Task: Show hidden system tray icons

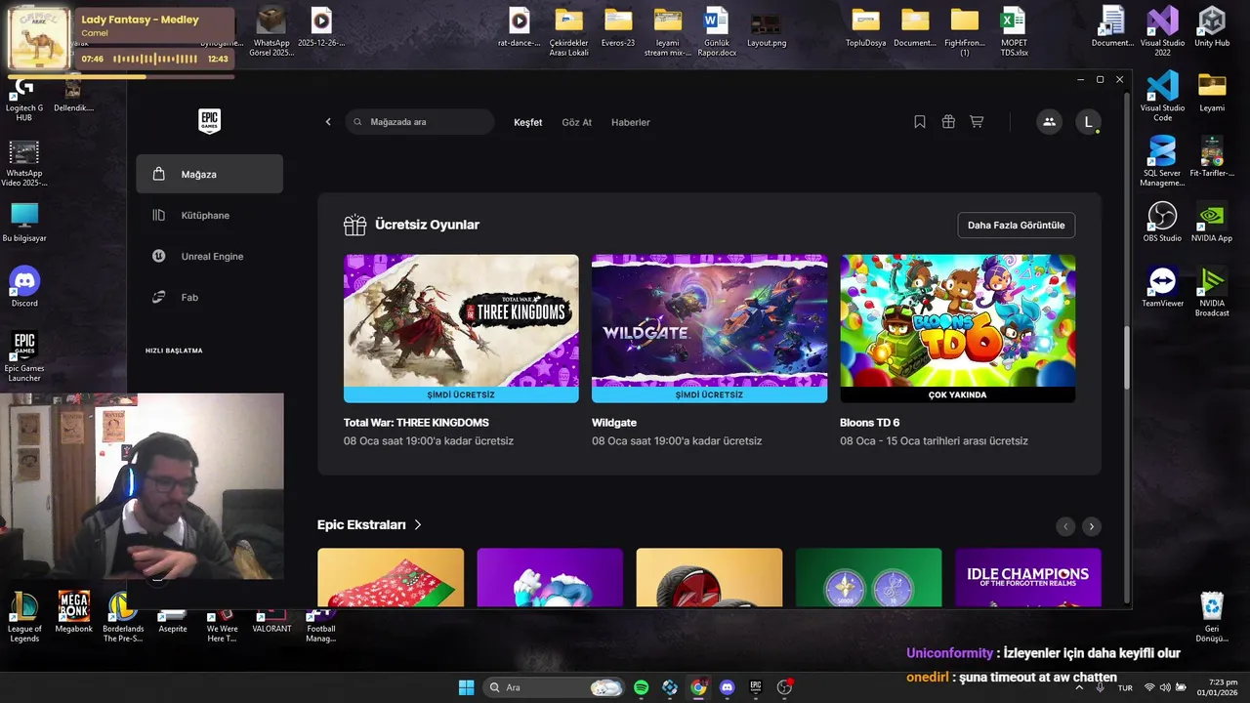Action: point(1079,687)
